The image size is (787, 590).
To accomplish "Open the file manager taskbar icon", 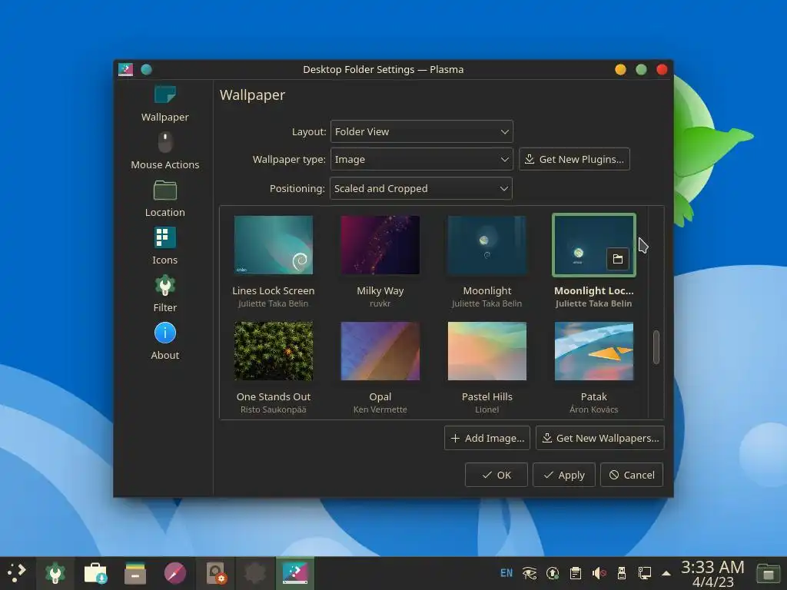I will pyautogui.click(x=135, y=573).
